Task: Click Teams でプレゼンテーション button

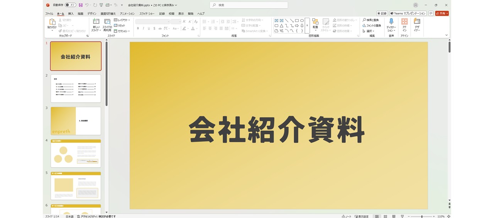Action: (x=408, y=13)
